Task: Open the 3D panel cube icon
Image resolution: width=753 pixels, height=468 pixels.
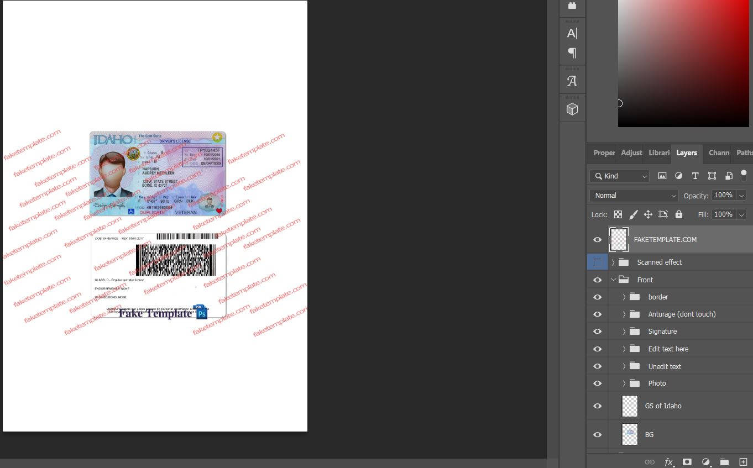Action: (x=572, y=109)
